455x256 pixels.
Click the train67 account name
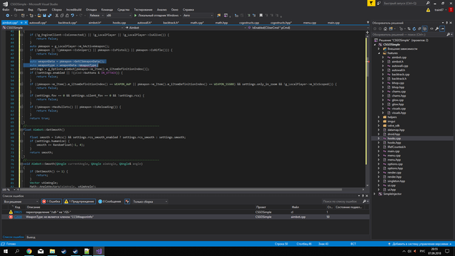439,10
